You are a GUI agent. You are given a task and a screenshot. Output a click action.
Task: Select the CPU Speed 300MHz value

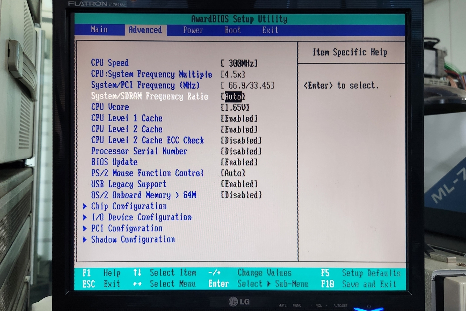[239, 63]
